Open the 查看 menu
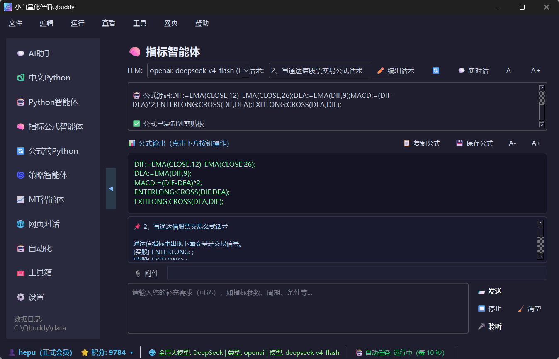 click(109, 23)
